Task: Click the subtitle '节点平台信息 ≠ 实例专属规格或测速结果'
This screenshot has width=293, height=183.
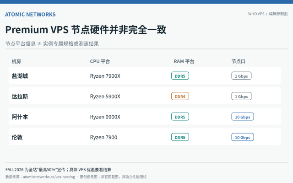Action: pyautogui.click(x=52, y=44)
